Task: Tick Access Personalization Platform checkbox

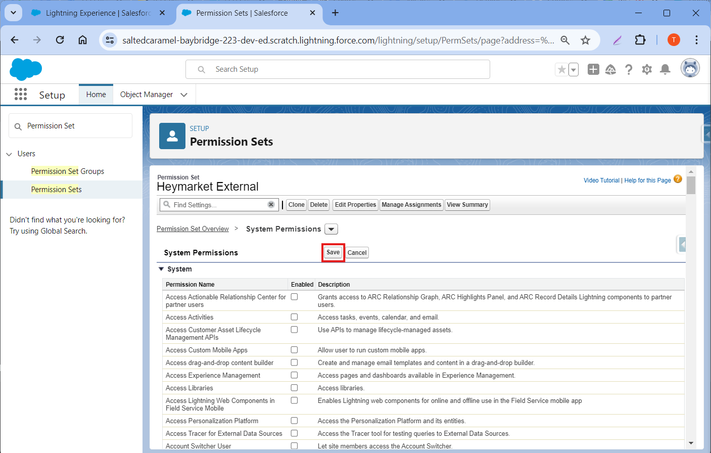Action: click(294, 421)
